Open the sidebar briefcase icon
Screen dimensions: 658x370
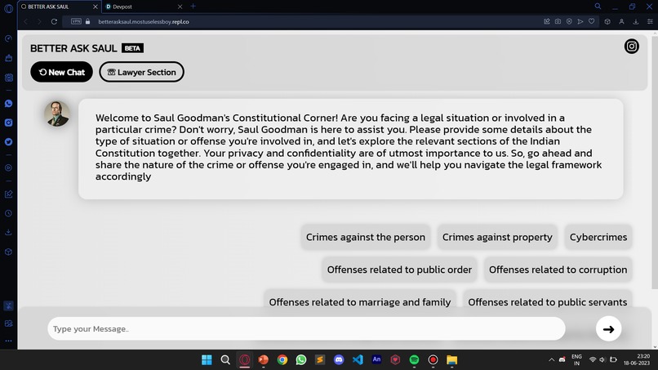8,58
